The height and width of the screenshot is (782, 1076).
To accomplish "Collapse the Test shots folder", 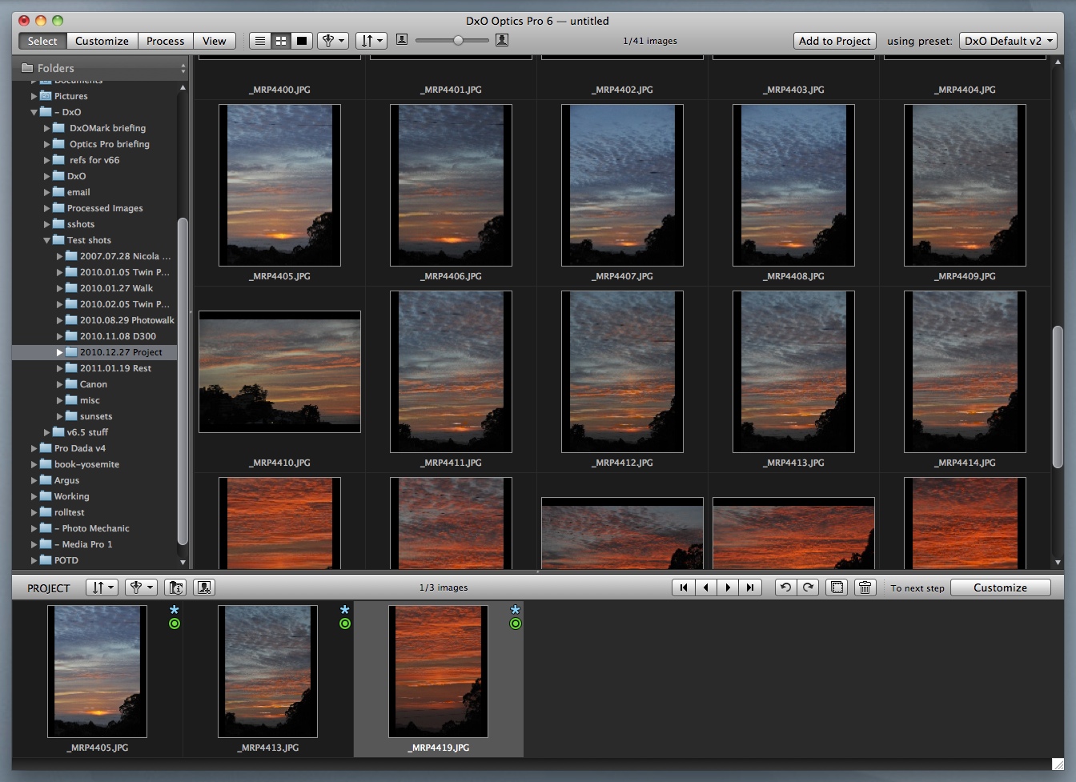I will (47, 240).
